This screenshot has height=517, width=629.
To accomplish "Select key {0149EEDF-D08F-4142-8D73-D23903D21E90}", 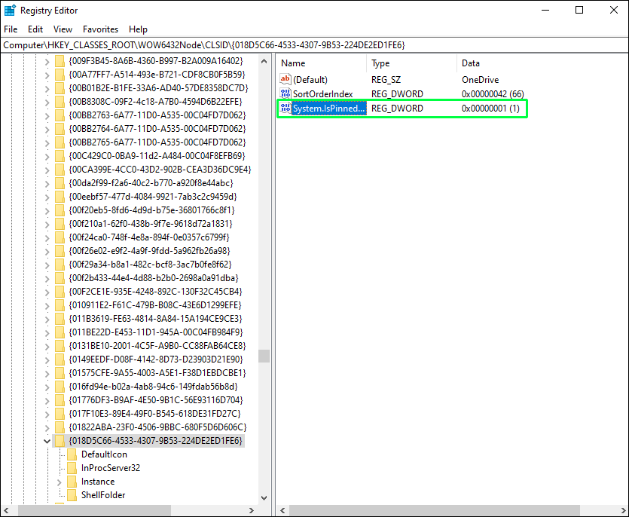I will 156,359.
